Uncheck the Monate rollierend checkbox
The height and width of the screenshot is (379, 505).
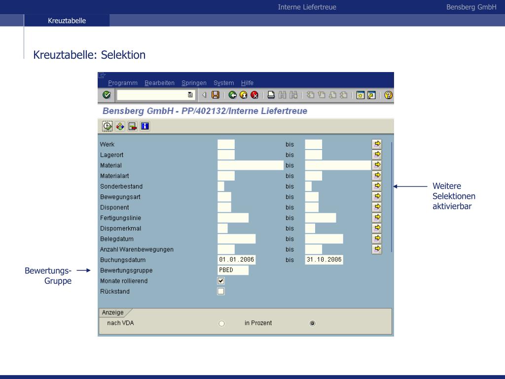[x=221, y=281]
